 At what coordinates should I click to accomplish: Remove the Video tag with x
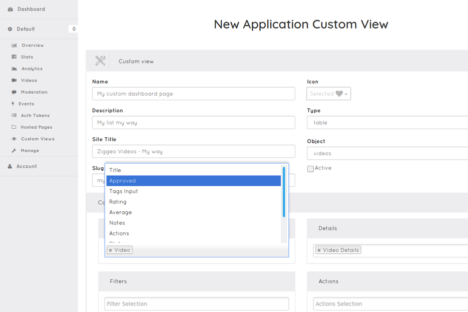(x=111, y=250)
